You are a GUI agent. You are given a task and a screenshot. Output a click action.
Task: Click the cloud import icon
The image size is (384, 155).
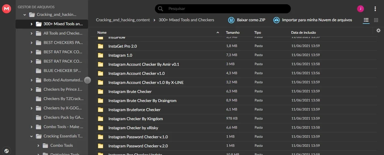tap(276, 20)
